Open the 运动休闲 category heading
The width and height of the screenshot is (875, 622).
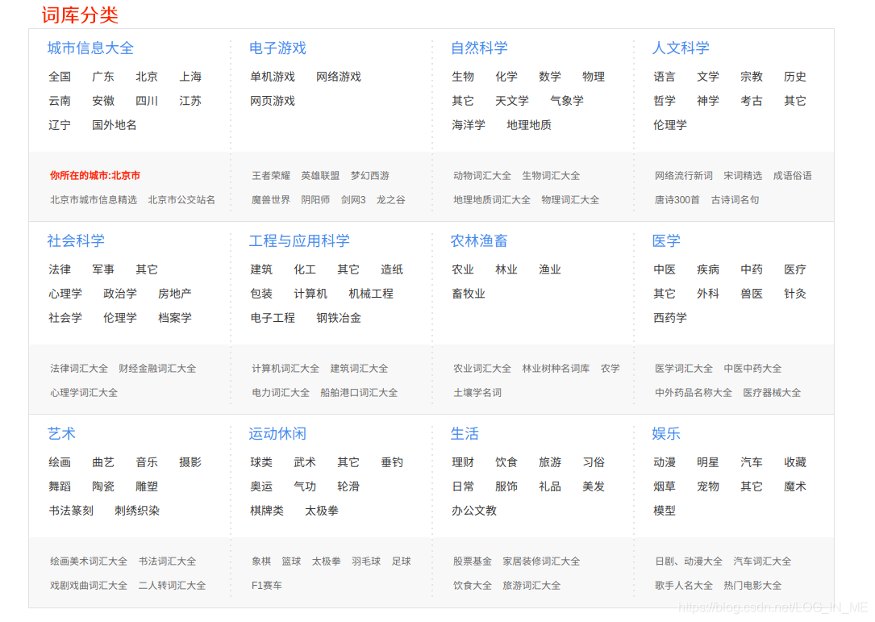pos(277,434)
